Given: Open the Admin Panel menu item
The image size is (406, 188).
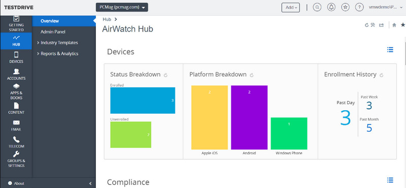Looking at the screenshot, I should (x=53, y=32).
